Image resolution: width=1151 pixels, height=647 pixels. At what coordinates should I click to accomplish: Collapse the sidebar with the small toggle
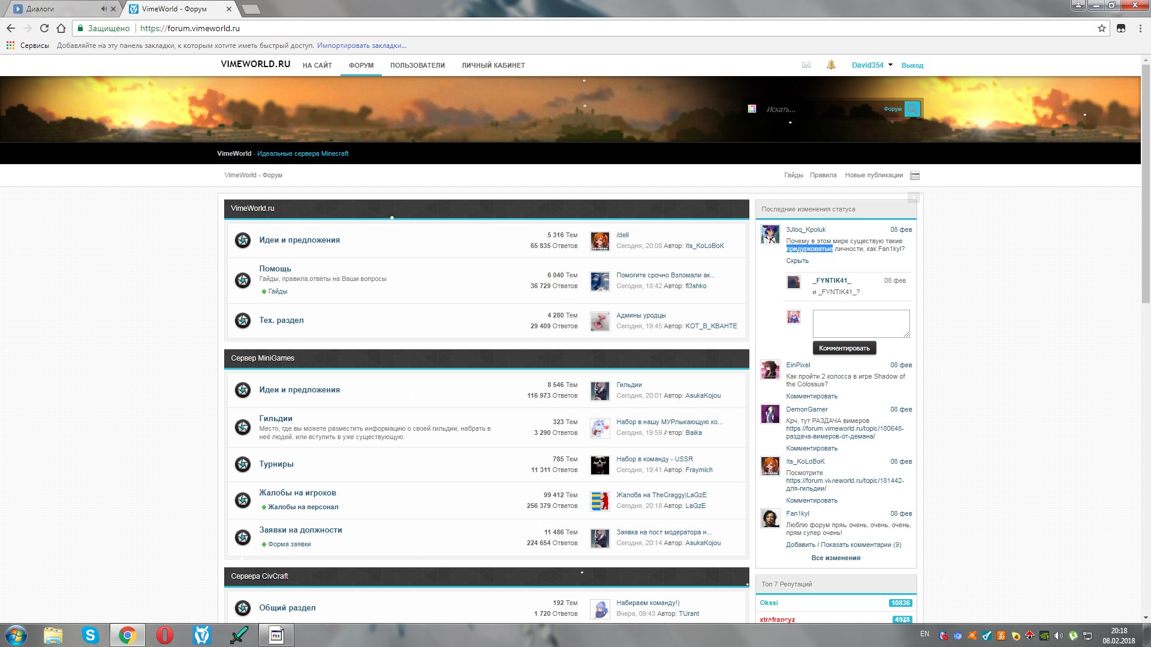tap(914, 197)
